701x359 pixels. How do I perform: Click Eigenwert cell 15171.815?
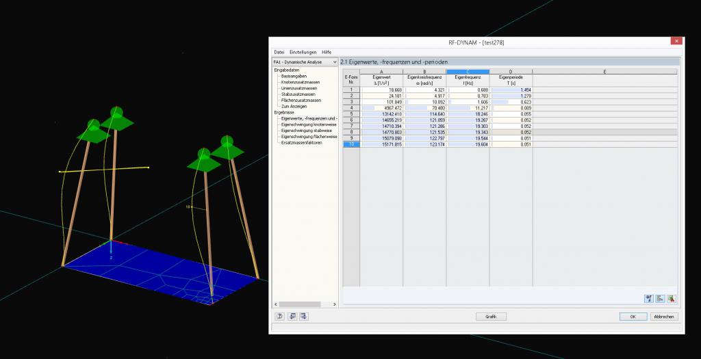[381, 144]
